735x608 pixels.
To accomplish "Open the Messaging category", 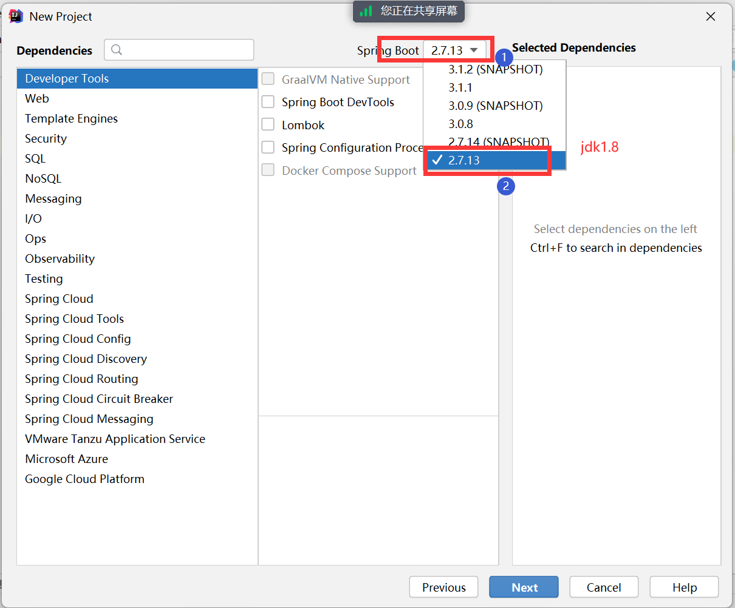I will coord(137,198).
